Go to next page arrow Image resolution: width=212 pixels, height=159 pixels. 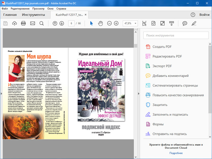pos(62,23)
